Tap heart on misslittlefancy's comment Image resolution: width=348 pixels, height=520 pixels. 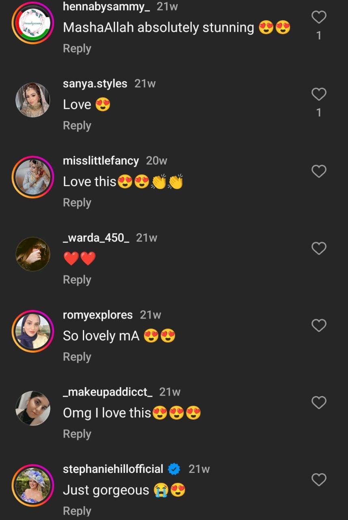(319, 171)
